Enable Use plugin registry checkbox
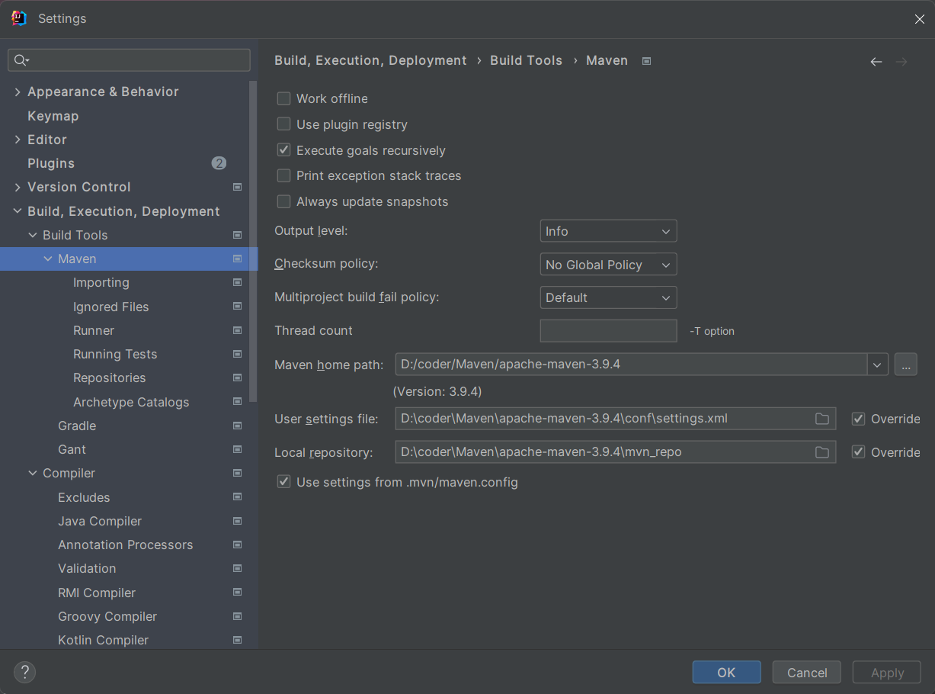 (283, 124)
